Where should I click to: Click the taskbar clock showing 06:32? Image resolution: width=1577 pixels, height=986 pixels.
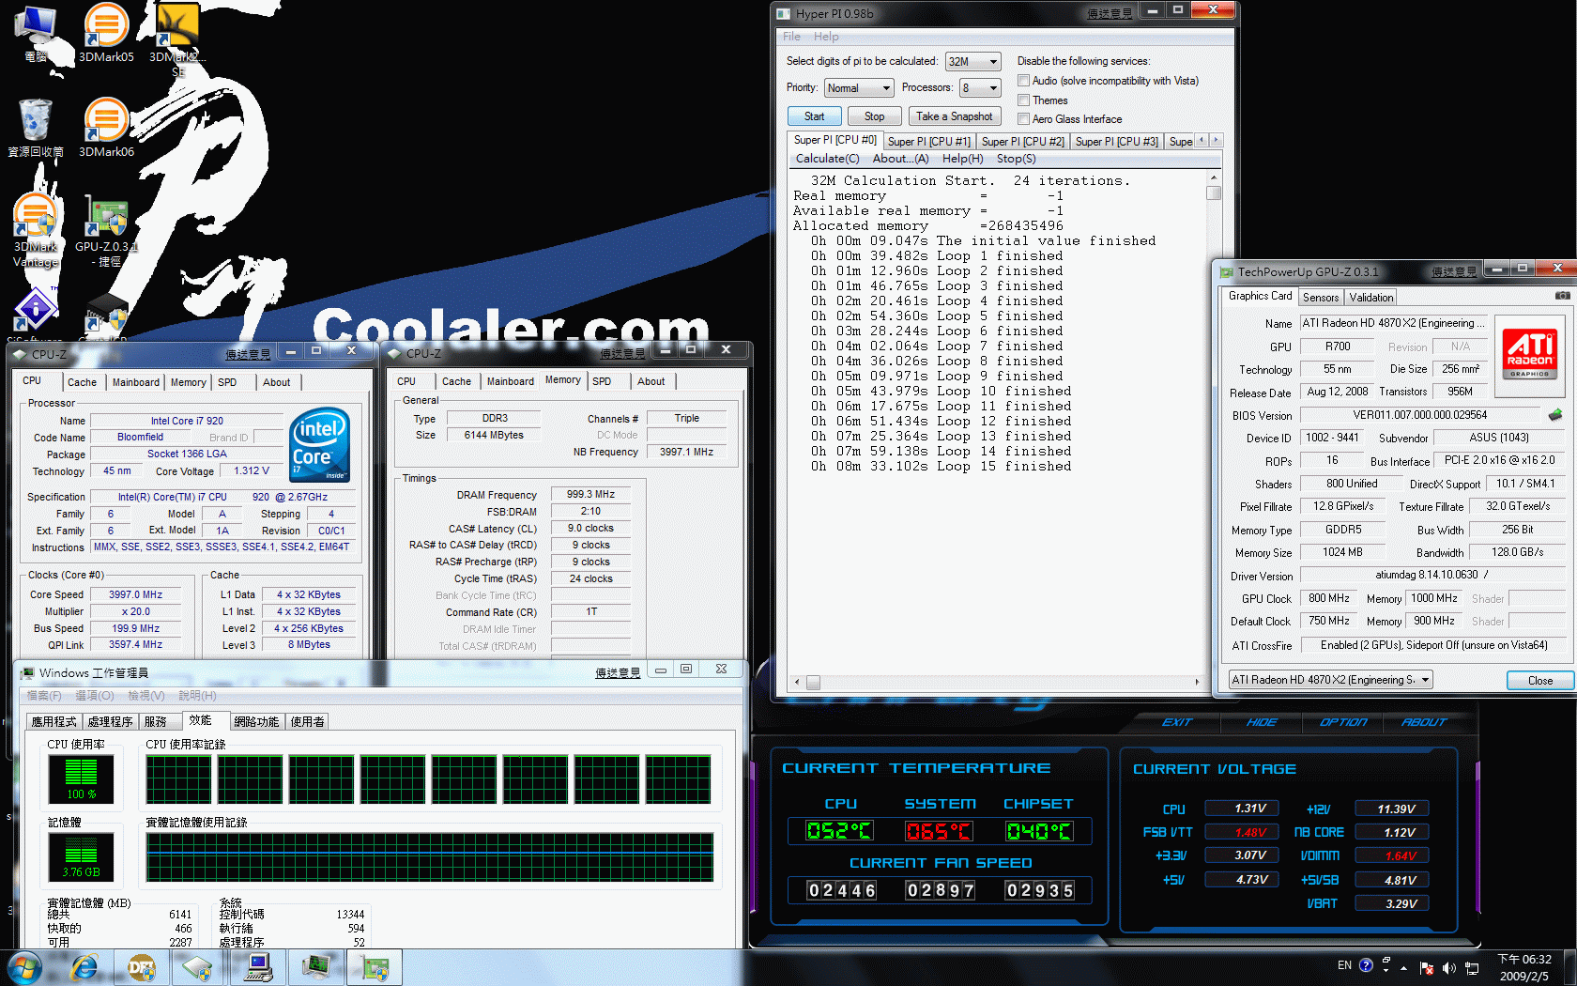coord(1524,967)
